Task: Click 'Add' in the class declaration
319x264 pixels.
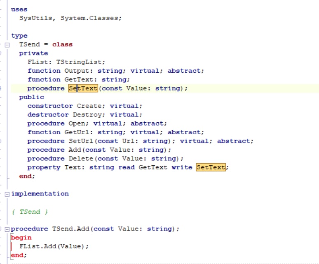Action: pyautogui.click(x=75, y=150)
